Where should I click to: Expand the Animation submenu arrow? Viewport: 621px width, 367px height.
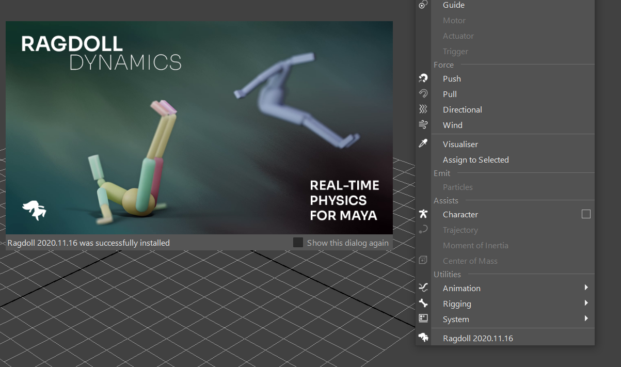[x=586, y=288]
